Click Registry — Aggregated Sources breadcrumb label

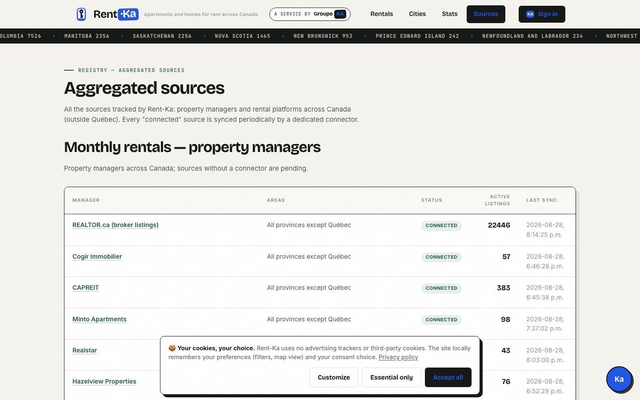coord(132,70)
